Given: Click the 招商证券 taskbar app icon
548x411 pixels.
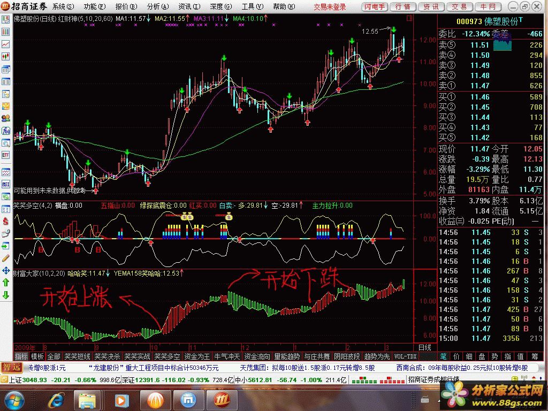Looking at the screenshot, I should (222, 400).
